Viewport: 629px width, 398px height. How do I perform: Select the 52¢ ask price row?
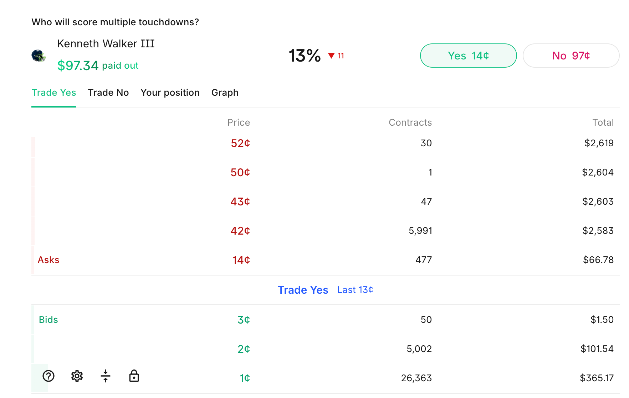tap(240, 143)
